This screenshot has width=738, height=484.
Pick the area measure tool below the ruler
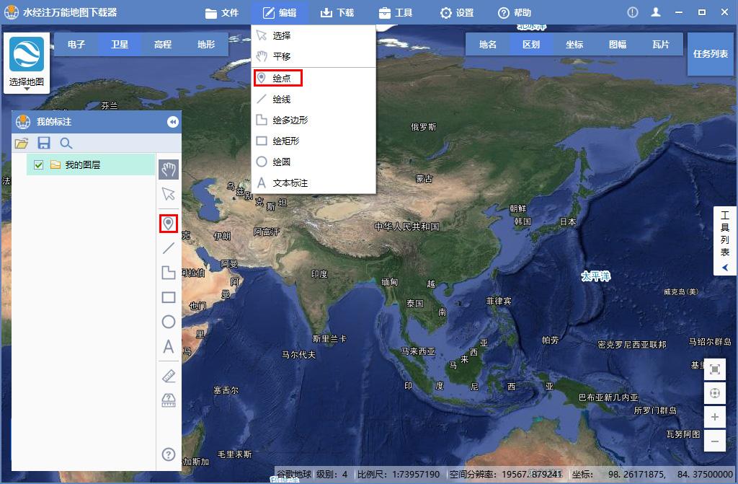[169, 400]
